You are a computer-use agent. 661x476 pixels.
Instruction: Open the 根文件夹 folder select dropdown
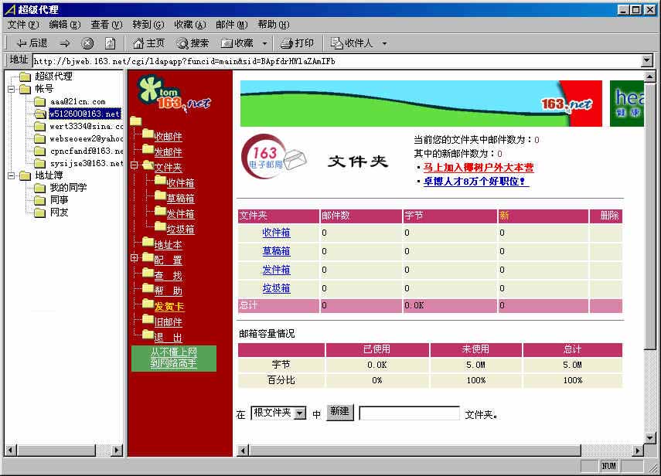click(300, 413)
